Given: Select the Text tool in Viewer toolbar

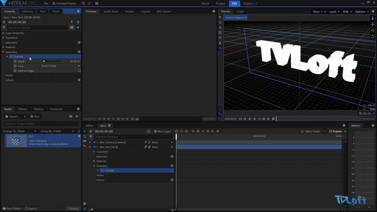Looking at the screenshot, I should [220, 28].
